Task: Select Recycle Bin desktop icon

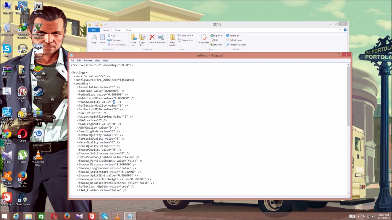Action: 7,29
